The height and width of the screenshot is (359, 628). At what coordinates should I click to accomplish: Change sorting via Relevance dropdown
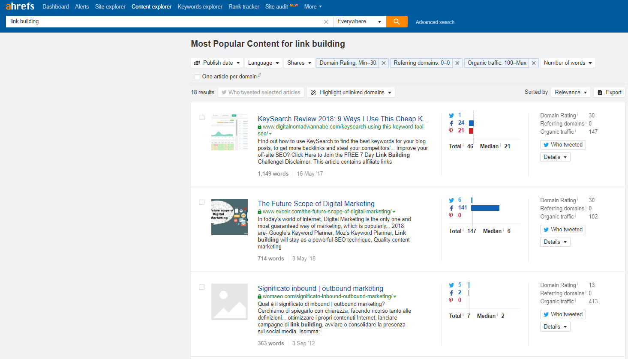pyautogui.click(x=571, y=93)
